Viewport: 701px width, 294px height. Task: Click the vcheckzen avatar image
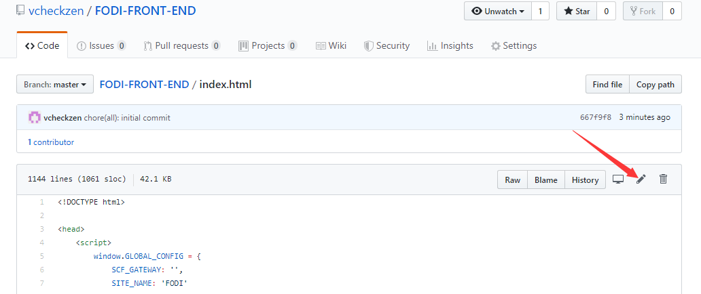point(35,118)
